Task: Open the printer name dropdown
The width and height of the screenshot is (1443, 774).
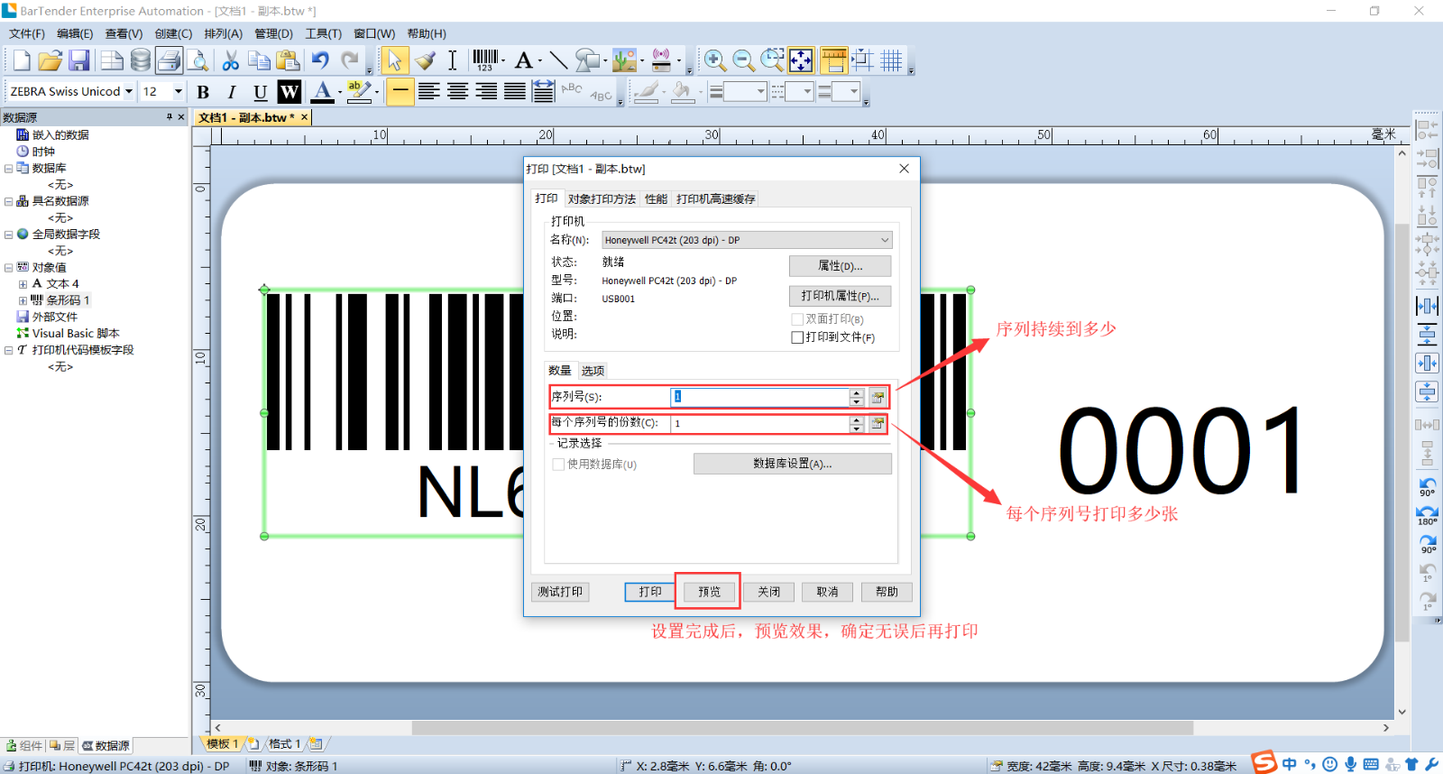Action: pyautogui.click(x=884, y=240)
